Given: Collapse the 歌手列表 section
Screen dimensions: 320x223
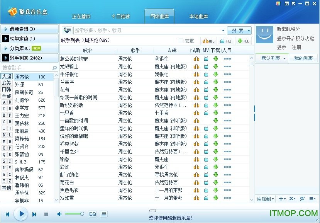Looking at the screenshot, I should (30, 58).
